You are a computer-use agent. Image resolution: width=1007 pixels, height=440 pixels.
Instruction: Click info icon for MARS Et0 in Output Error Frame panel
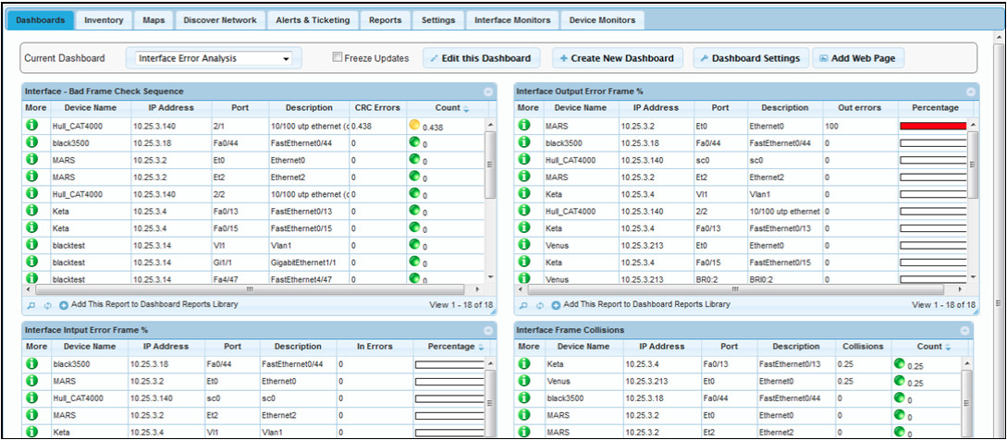point(524,125)
